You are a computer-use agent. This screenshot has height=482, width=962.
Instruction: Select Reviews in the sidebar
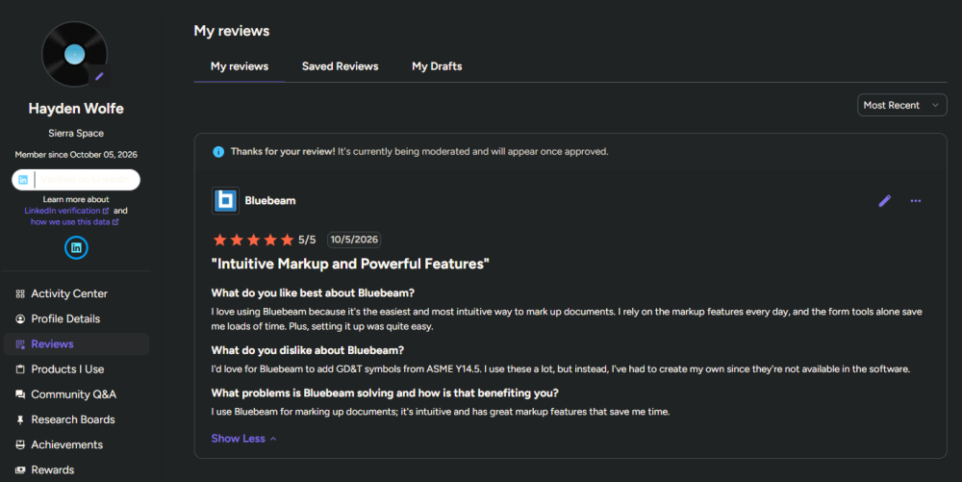click(76, 344)
